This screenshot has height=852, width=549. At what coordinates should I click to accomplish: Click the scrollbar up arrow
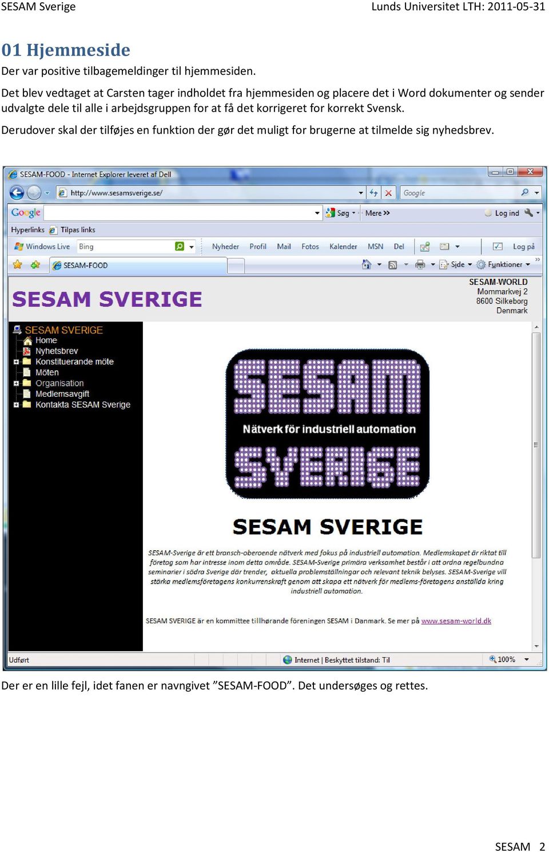(x=536, y=327)
